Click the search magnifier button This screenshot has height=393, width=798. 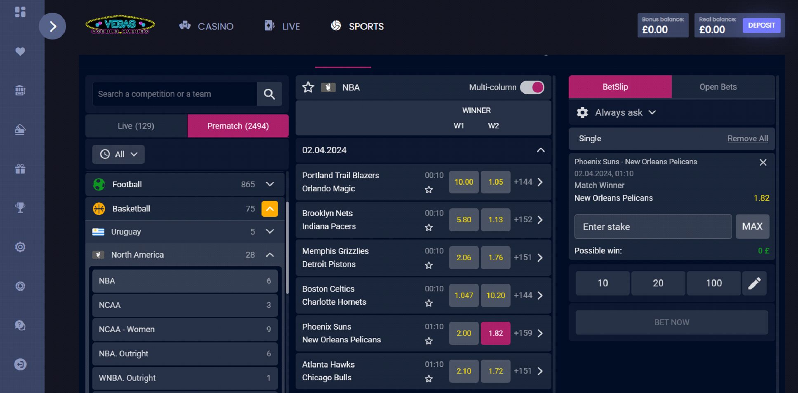(x=269, y=94)
